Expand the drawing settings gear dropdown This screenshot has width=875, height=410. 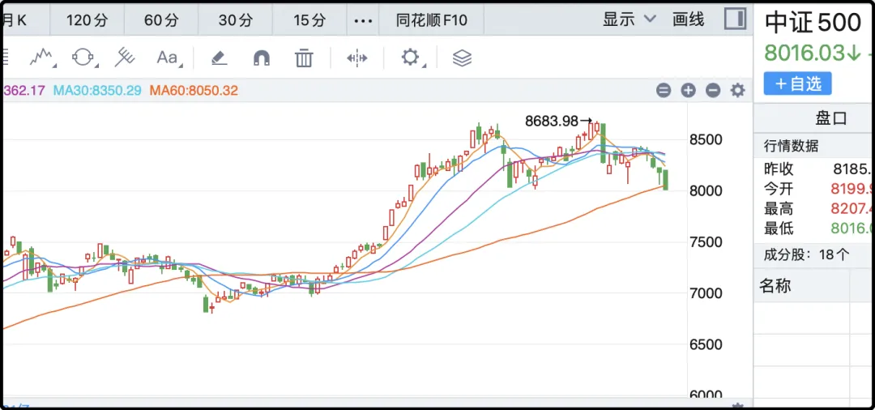412,58
